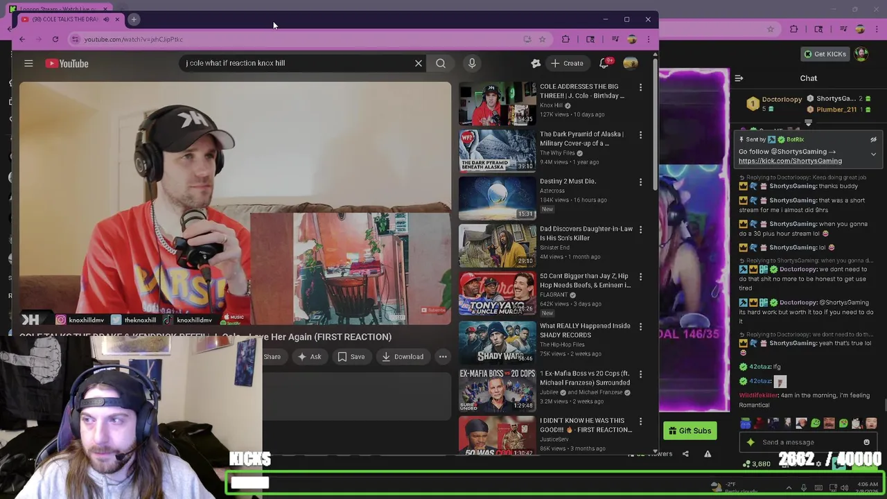Show hidden system tray icons
Screen dimensions: 887x499
(x=789, y=488)
